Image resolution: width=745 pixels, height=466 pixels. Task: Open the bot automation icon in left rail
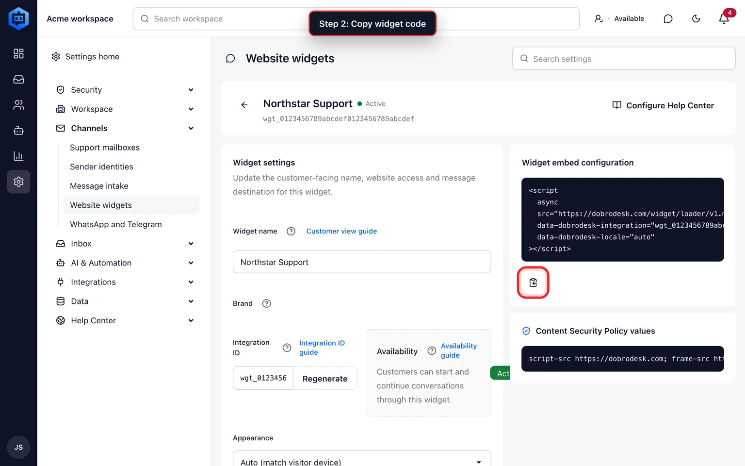18,131
